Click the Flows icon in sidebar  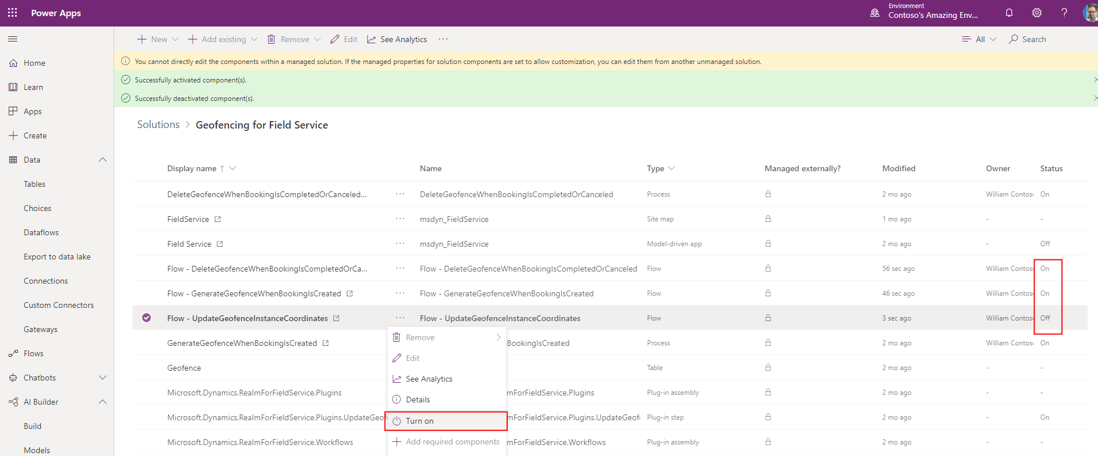point(13,353)
